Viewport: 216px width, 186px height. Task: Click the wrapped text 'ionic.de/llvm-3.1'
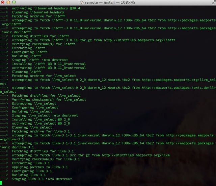point(17,147)
